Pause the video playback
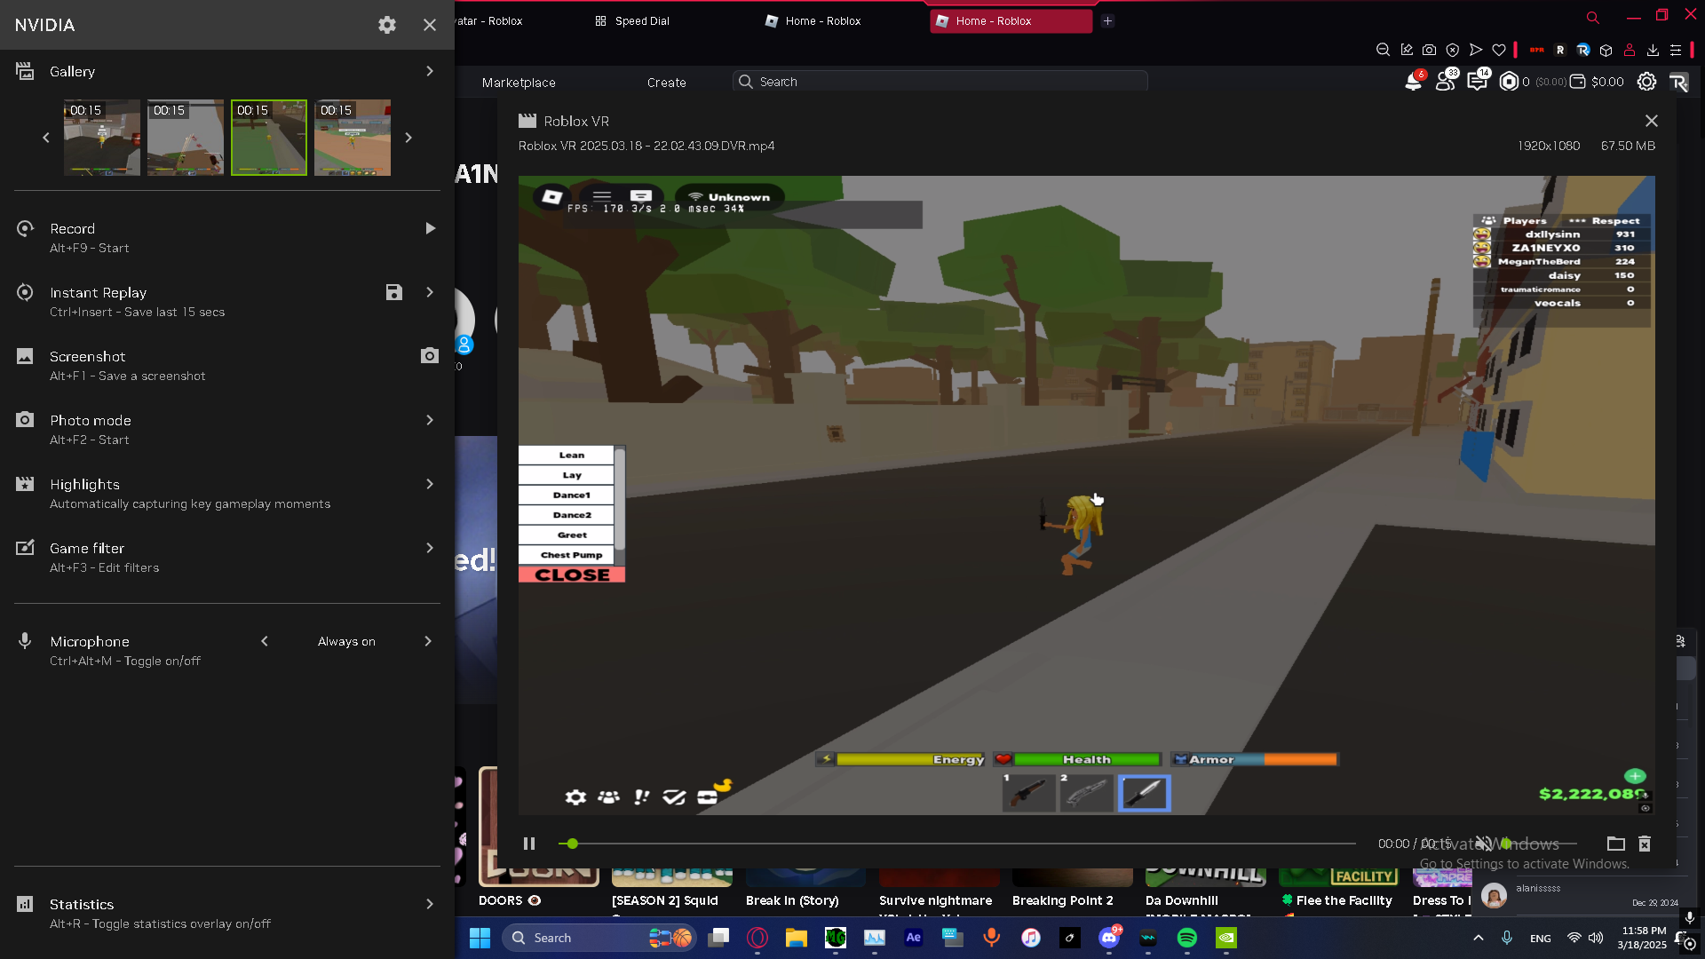The width and height of the screenshot is (1705, 959). [529, 844]
